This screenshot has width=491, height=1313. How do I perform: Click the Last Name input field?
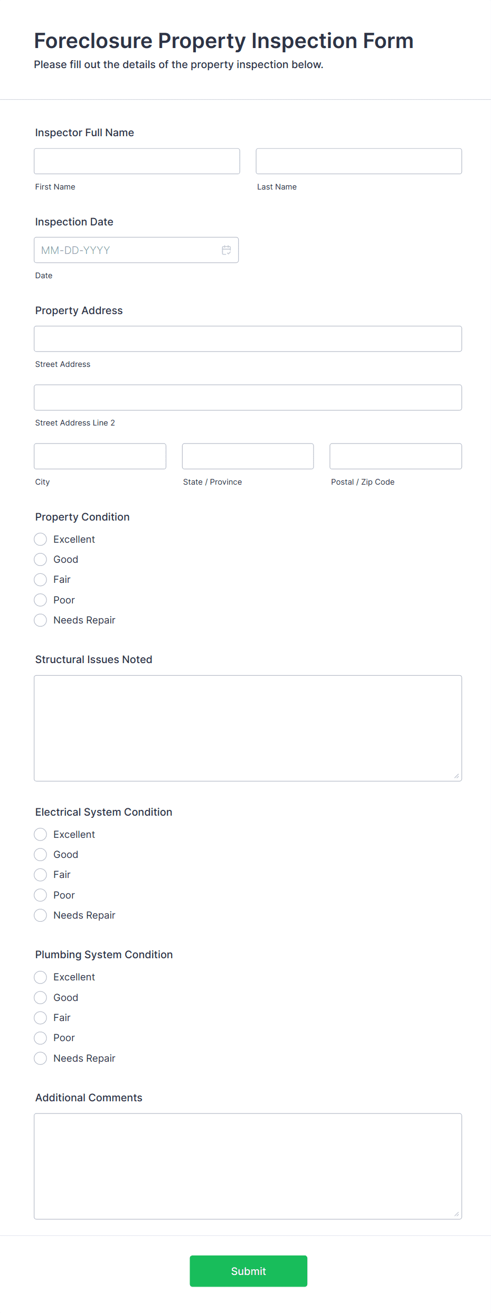point(358,161)
